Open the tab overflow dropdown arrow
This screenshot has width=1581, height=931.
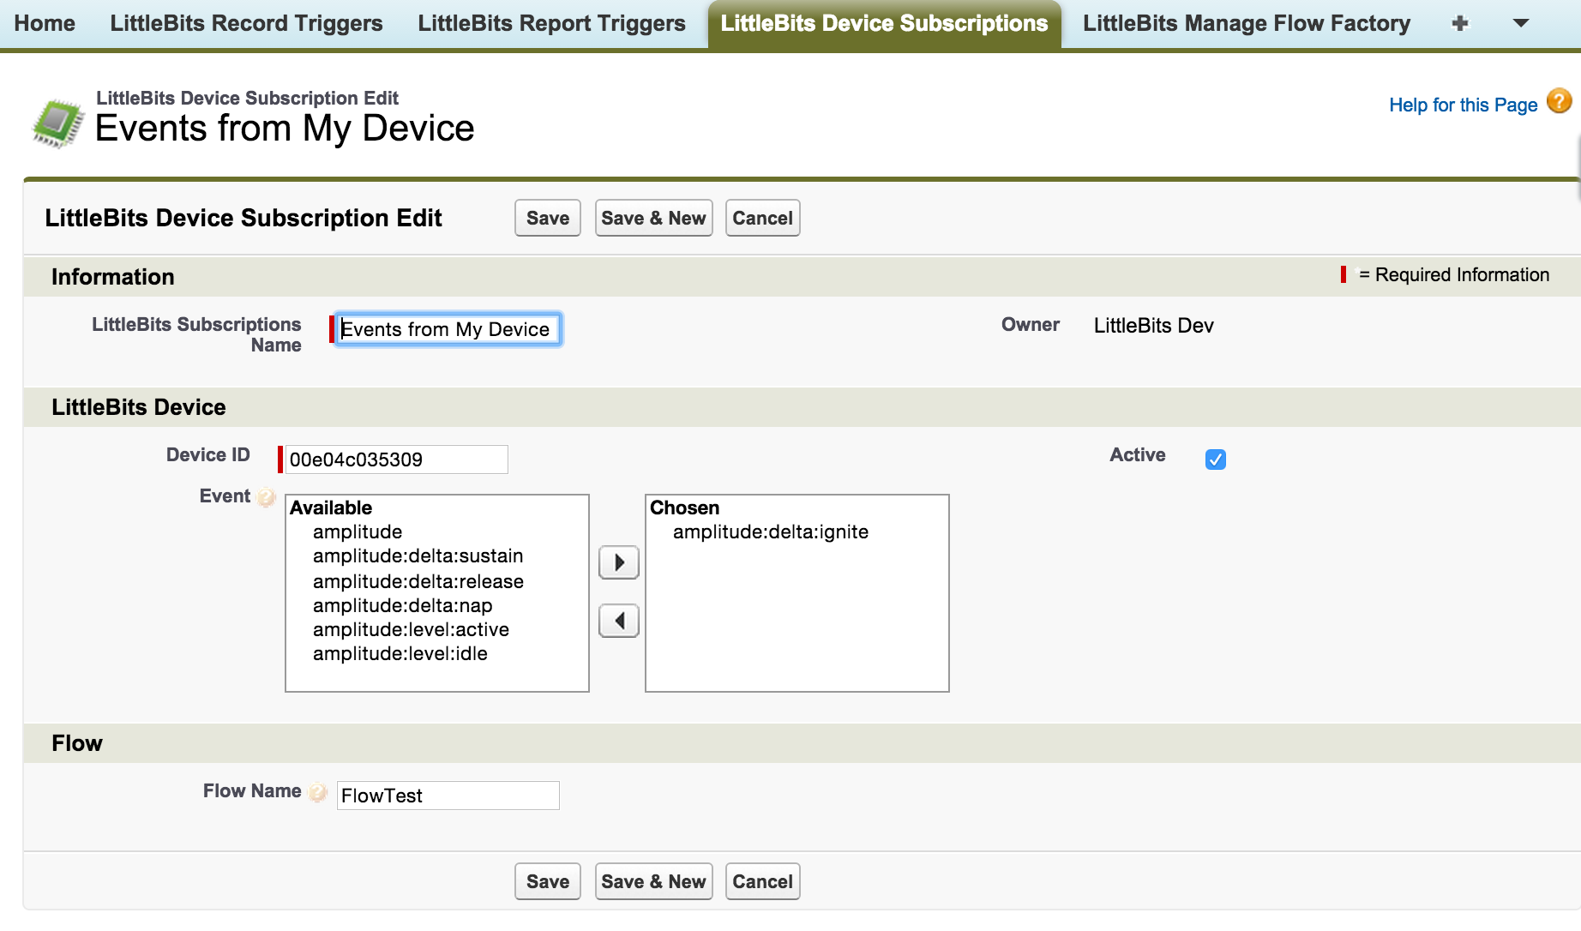click(x=1520, y=23)
